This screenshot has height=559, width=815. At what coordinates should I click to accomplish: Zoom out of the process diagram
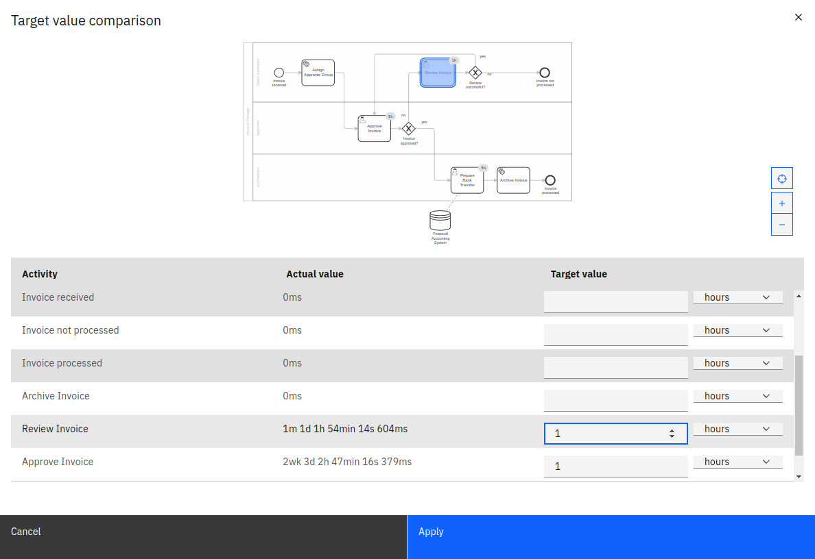coord(782,224)
